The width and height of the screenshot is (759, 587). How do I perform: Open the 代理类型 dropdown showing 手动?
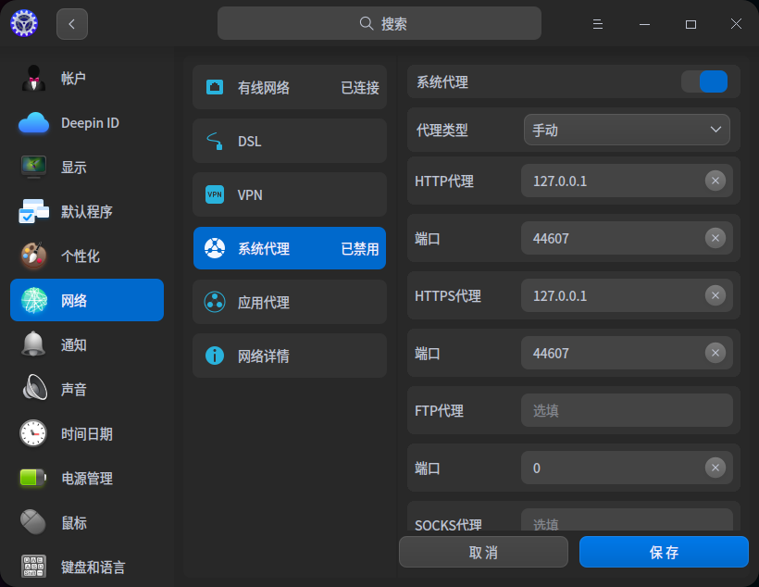point(627,130)
